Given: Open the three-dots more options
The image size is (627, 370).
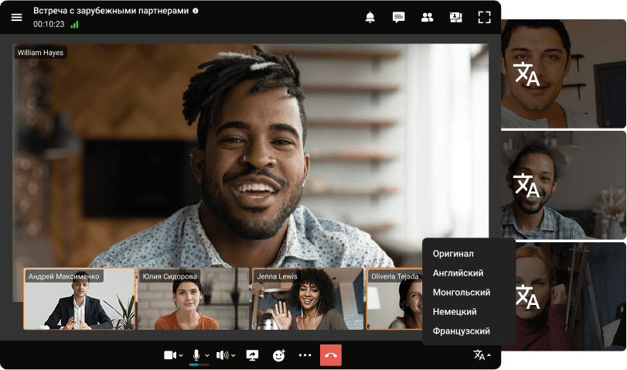Looking at the screenshot, I should pos(305,355).
